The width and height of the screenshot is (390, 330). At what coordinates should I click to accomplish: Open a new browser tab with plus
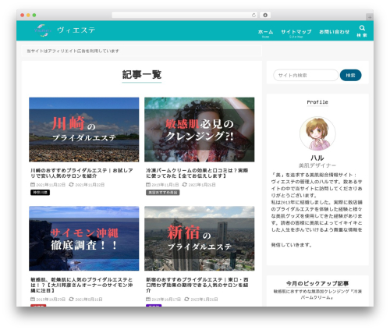point(370,17)
